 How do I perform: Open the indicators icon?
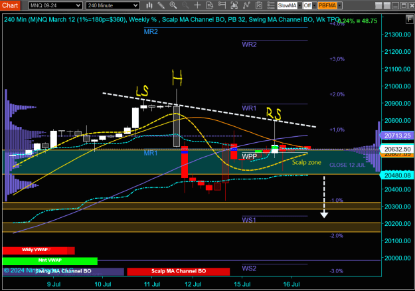234,5
